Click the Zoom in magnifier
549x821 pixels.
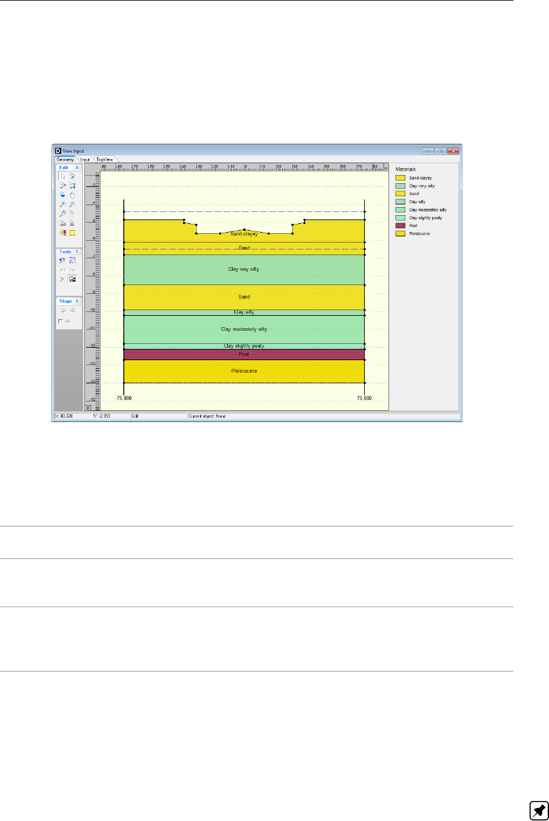coord(62,204)
